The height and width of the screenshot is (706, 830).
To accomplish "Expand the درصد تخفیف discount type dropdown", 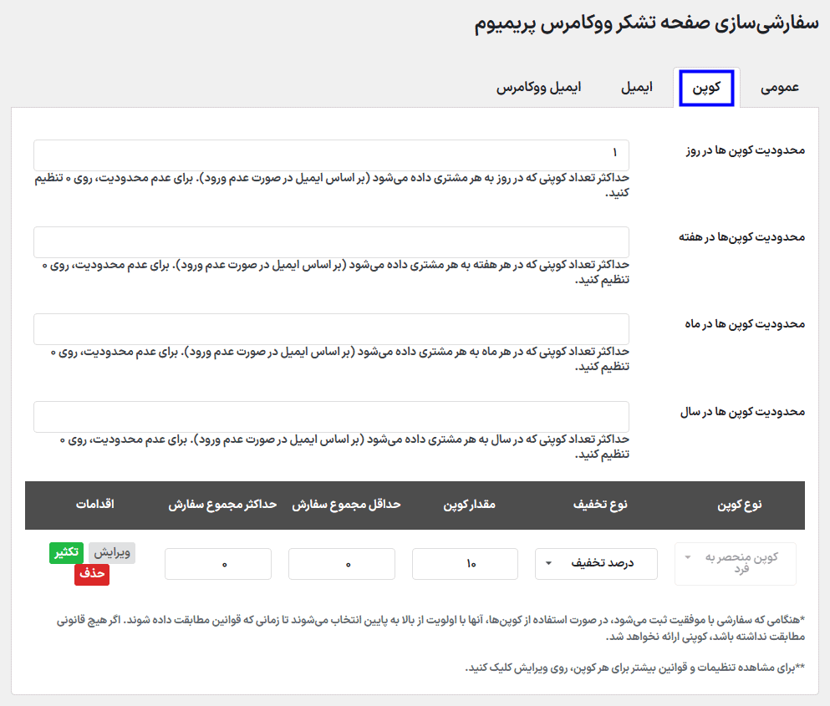I will [596, 564].
